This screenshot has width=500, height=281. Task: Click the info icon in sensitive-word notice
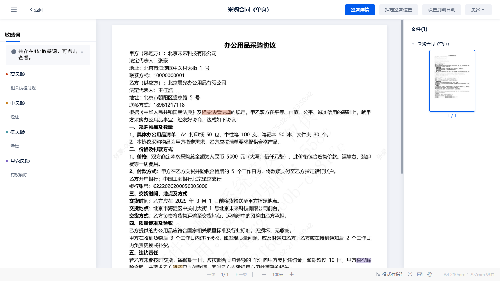14,52
